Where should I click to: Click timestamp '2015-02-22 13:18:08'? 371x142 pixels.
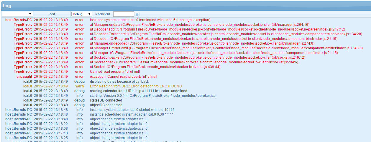click(51, 129)
